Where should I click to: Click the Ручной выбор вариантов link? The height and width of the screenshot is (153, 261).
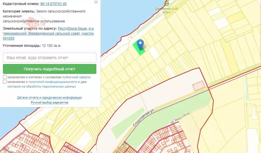coord(49,103)
